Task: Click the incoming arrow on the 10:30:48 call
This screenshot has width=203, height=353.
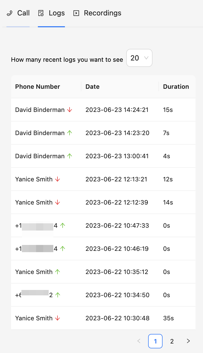Action: [x=57, y=318]
